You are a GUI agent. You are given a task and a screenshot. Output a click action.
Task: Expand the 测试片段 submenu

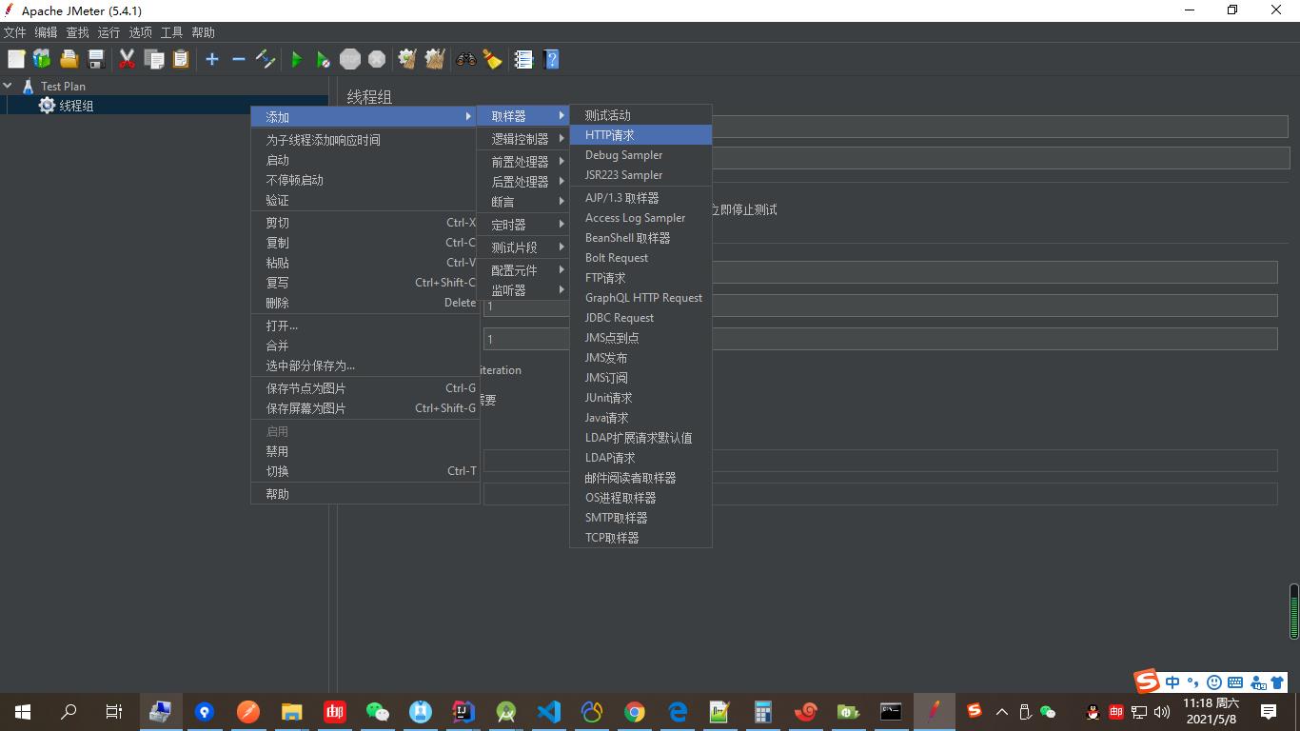pyautogui.click(x=523, y=247)
